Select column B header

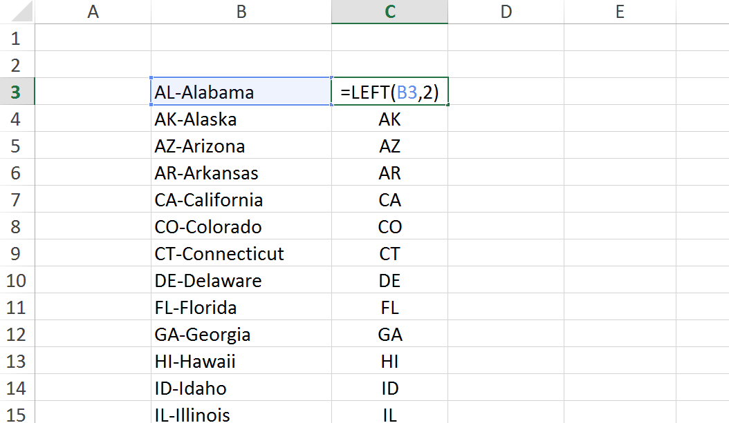pyautogui.click(x=241, y=12)
